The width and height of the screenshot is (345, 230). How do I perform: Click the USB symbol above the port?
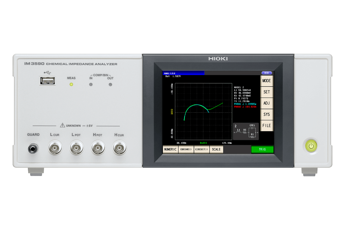[x=47, y=73]
